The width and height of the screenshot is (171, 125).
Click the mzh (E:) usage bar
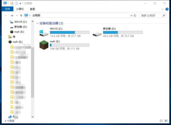[x=70, y=45]
